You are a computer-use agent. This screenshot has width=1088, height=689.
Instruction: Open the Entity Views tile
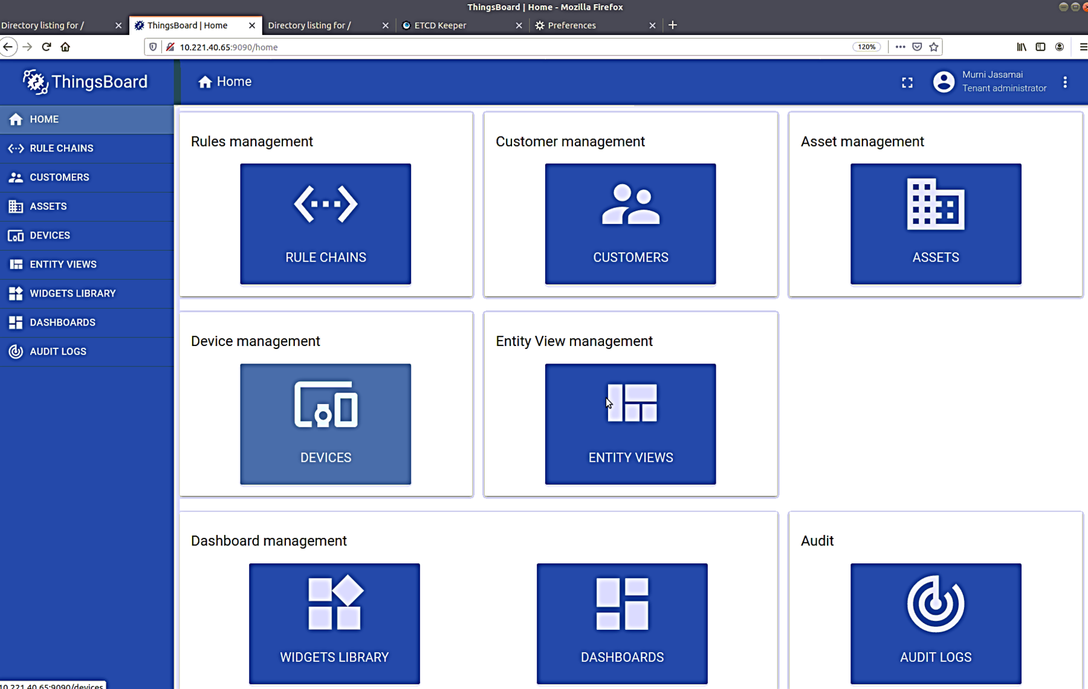click(630, 423)
